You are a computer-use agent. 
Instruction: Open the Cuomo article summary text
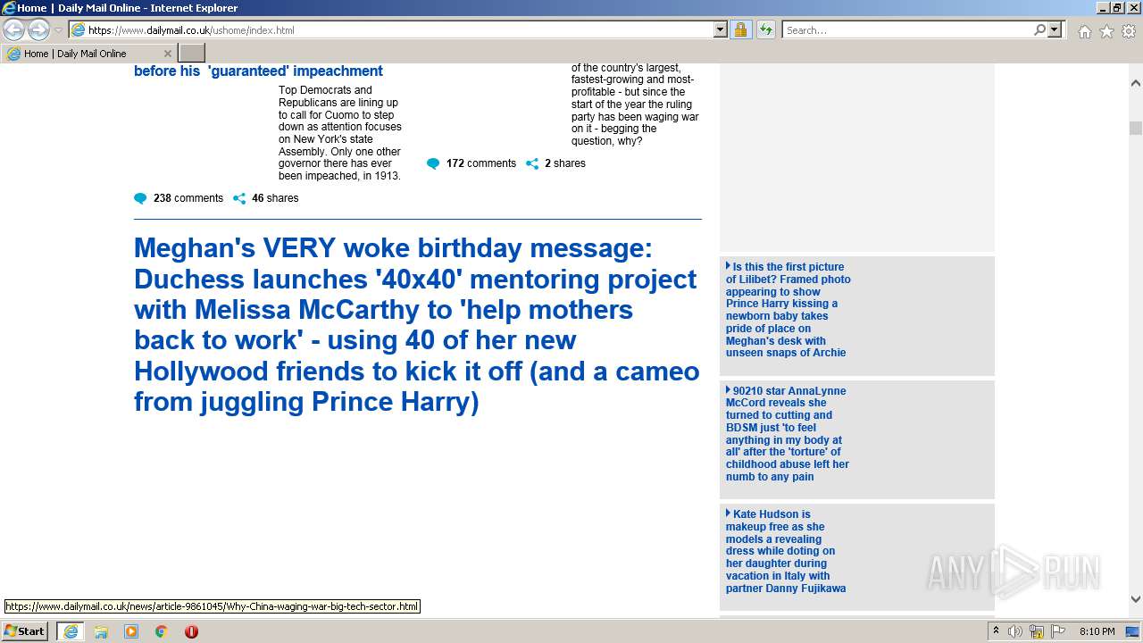(340, 133)
